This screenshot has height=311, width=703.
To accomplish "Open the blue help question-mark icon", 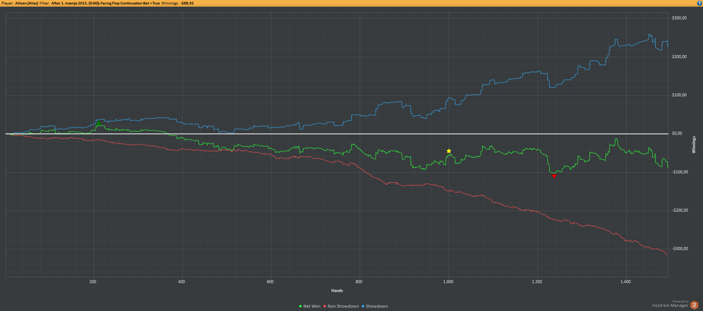I will (x=699, y=3).
